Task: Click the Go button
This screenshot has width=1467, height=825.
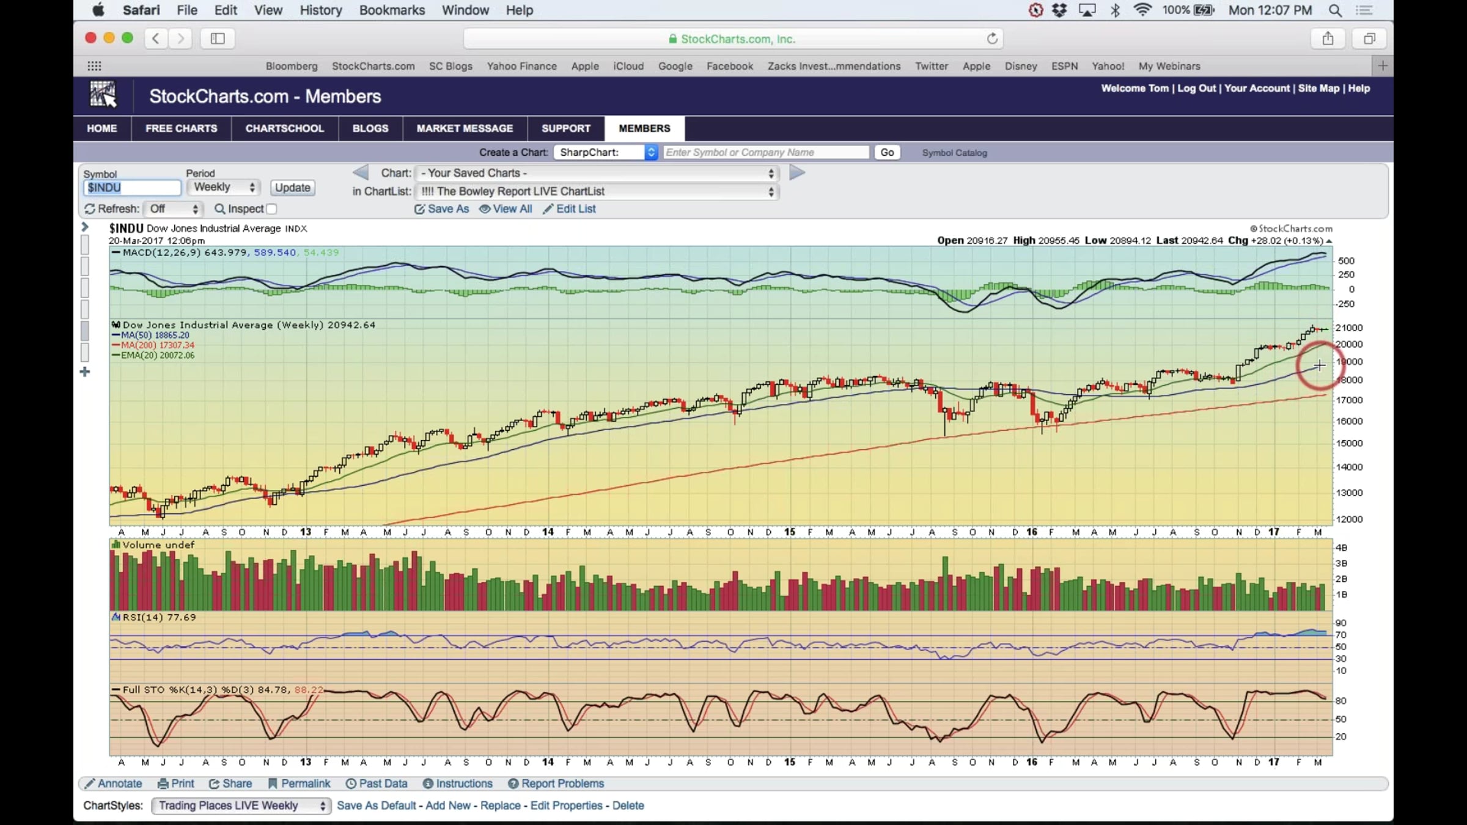Action: click(887, 152)
